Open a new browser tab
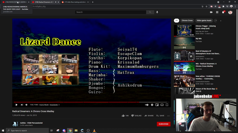Image resolution: width=238 pixels, height=133 pixels. click(93, 2)
